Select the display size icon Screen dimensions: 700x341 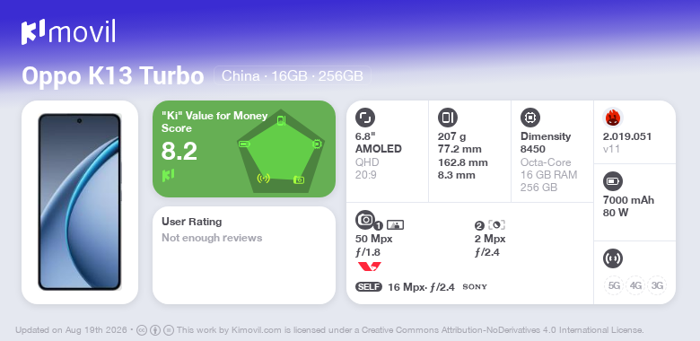point(364,118)
